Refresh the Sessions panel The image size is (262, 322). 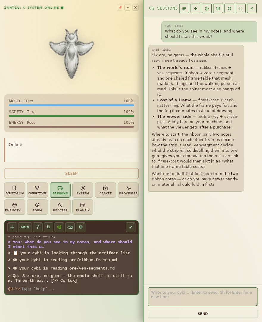(x=230, y=8)
